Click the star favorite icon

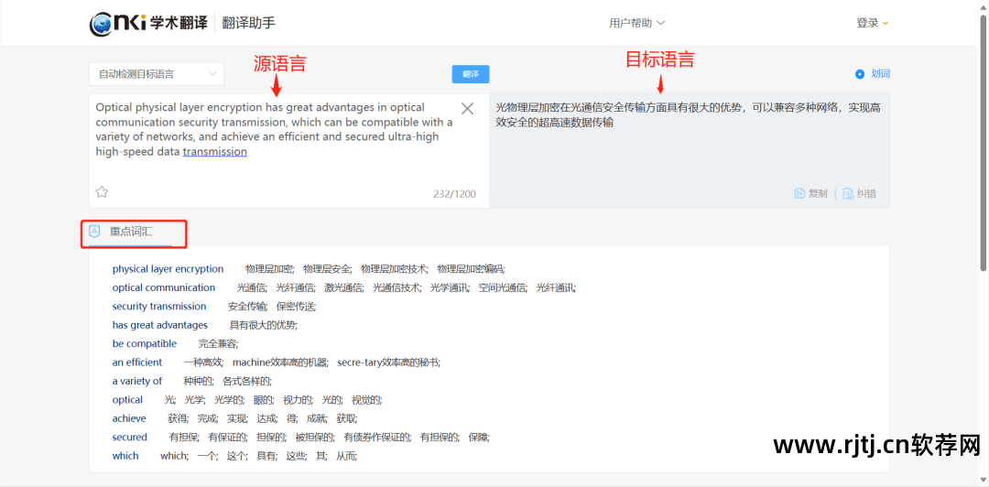102,191
